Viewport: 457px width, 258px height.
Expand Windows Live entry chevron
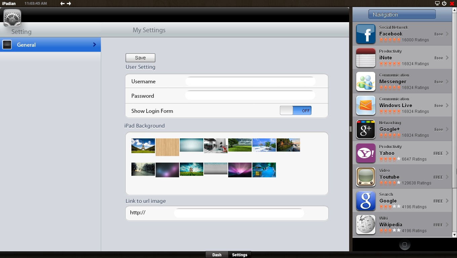pyautogui.click(x=447, y=105)
